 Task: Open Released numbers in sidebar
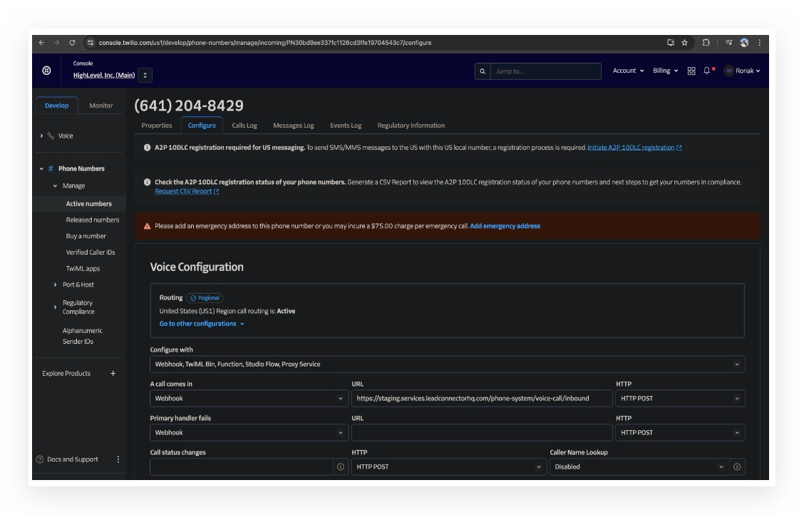tap(92, 220)
